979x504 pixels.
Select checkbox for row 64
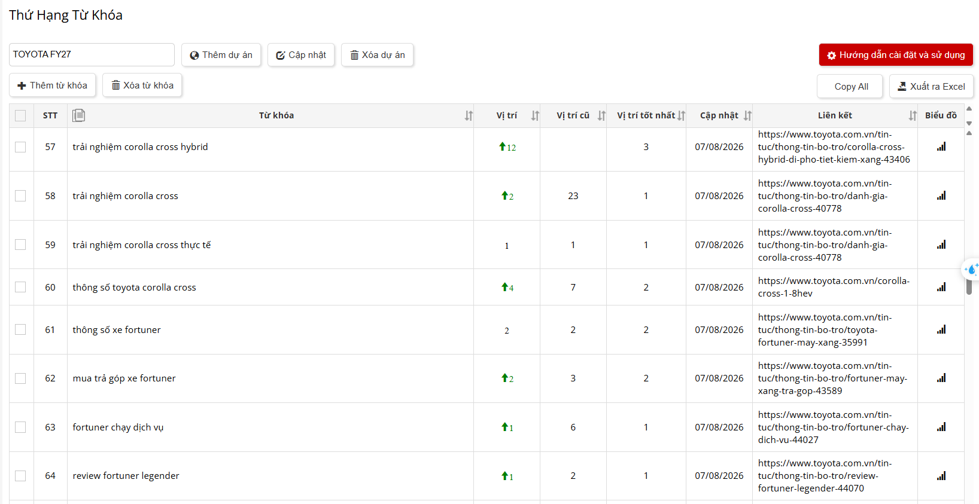20,476
